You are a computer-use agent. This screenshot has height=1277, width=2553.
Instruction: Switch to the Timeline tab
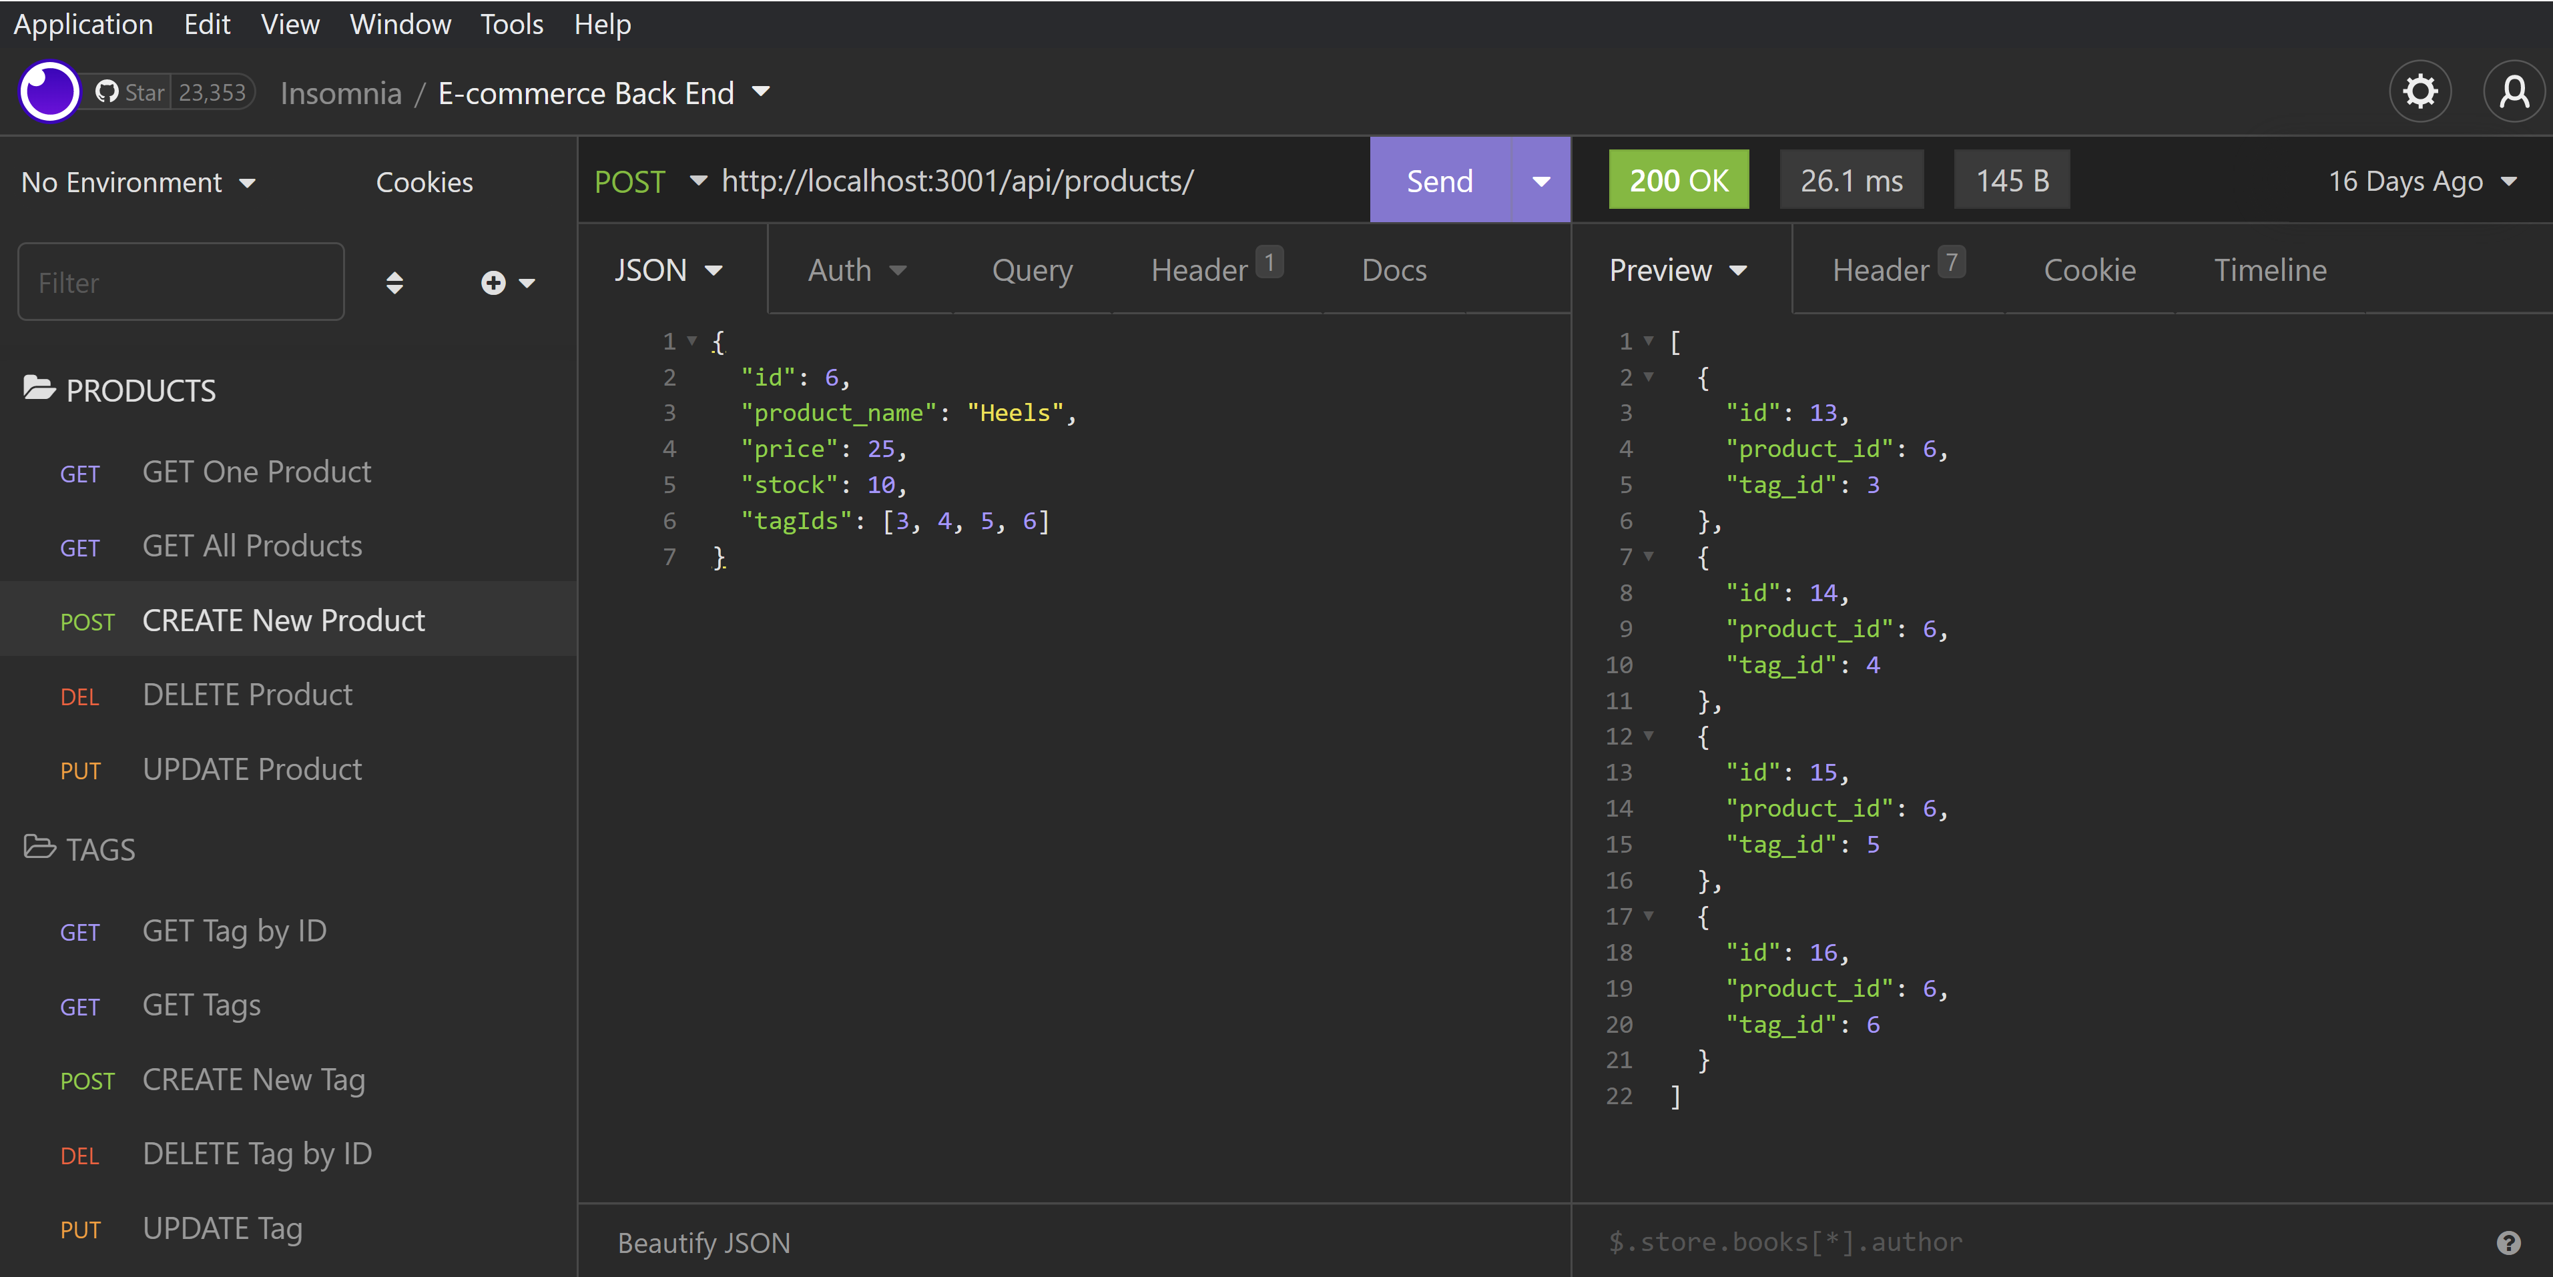coord(2269,270)
